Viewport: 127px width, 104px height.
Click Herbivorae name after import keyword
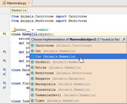click(78, 21)
